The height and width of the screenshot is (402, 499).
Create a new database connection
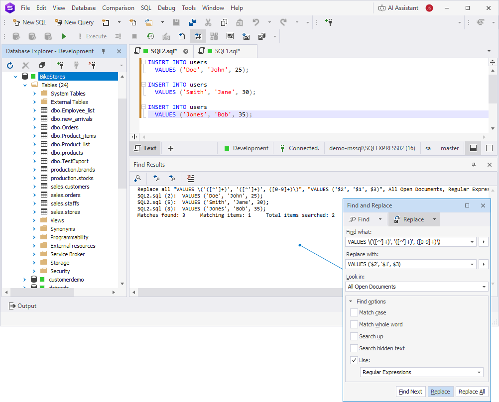click(x=60, y=65)
